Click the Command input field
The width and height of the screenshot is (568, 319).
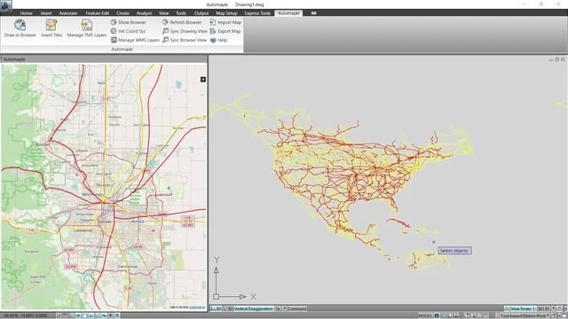297,308
